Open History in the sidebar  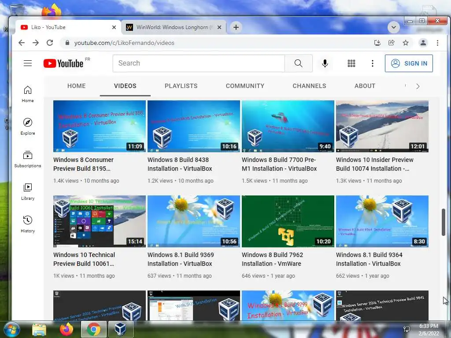point(28,224)
